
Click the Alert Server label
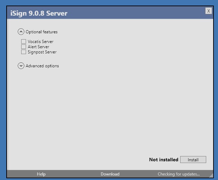point(39,47)
